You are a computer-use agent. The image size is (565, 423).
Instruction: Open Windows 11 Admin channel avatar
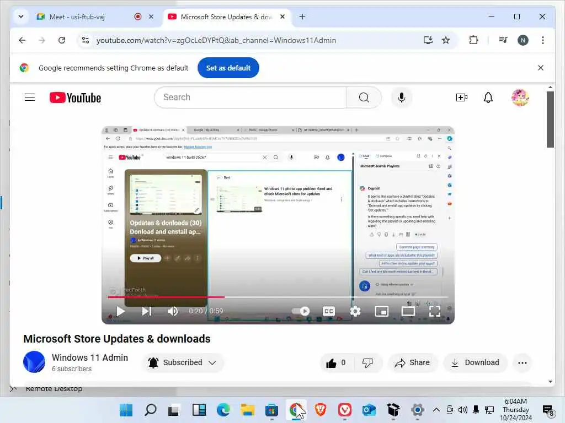34,362
